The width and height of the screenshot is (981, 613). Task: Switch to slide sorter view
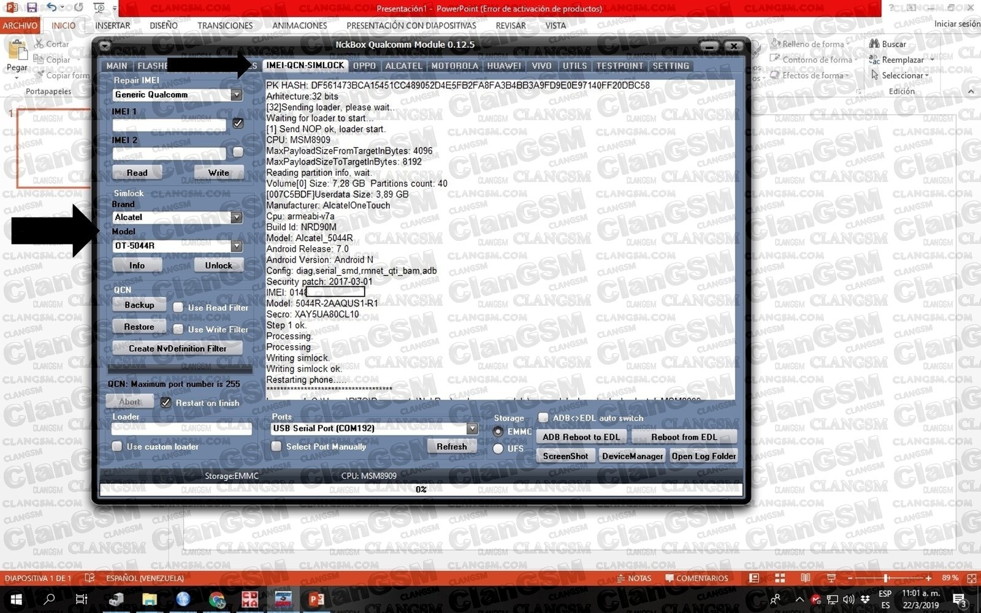coord(780,578)
